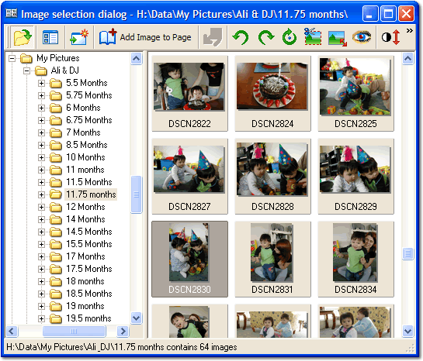Select the 11 months folder
Screen dimensions: 423x361
pyautogui.click(x=85, y=170)
